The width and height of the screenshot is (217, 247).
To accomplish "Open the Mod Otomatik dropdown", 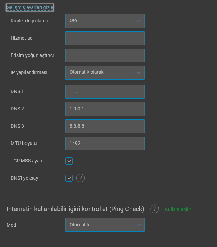I will (105, 225).
